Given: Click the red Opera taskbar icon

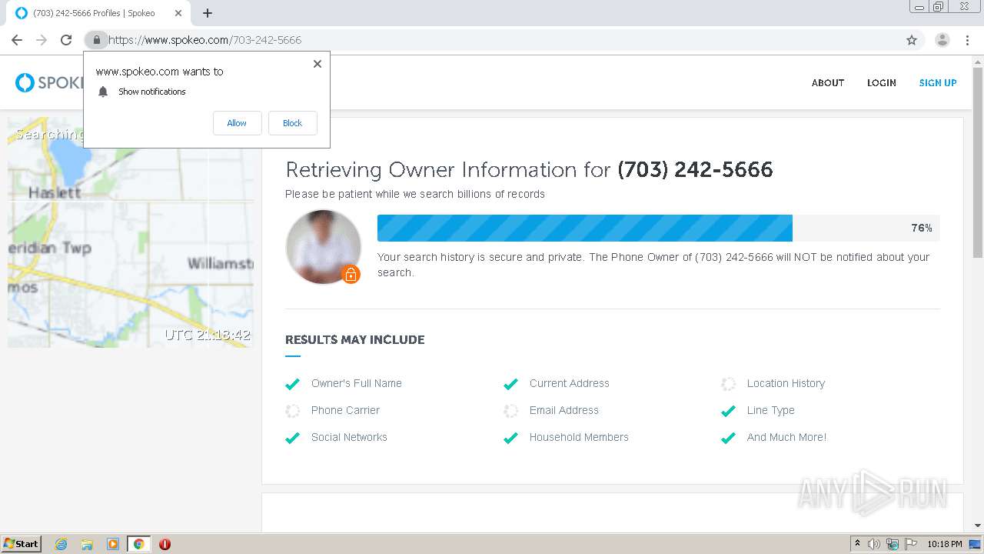Looking at the screenshot, I should pyautogui.click(x=165, y=544).
